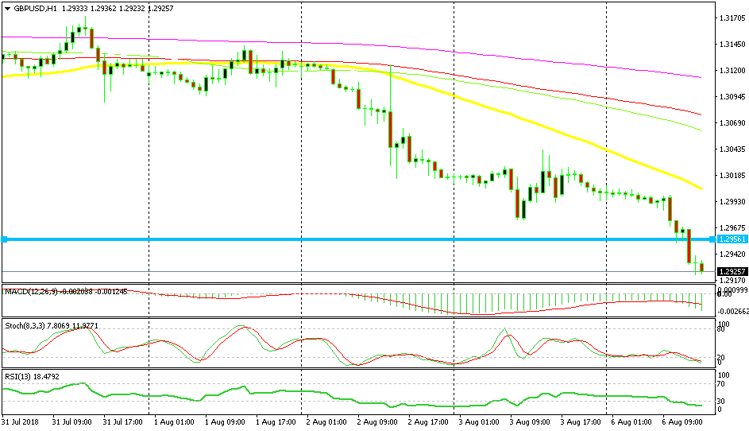Click the 2 Aug 01:00 time label
Viewport: 749px width, 431px height.
point(326,422)
